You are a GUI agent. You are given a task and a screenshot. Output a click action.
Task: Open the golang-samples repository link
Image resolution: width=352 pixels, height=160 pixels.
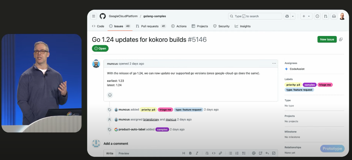click(x=155, y=16)
